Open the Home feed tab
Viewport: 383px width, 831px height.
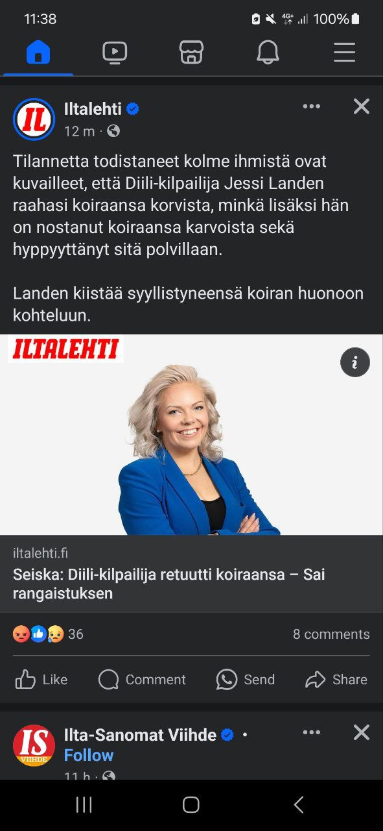click(38, 53)
